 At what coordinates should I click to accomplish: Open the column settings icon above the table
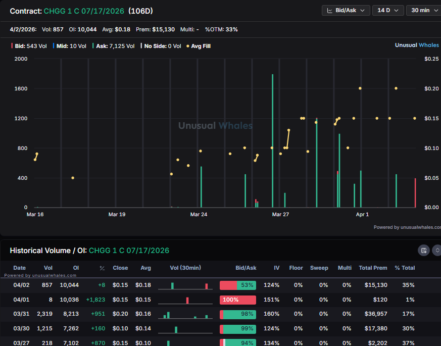coord(423,250)
